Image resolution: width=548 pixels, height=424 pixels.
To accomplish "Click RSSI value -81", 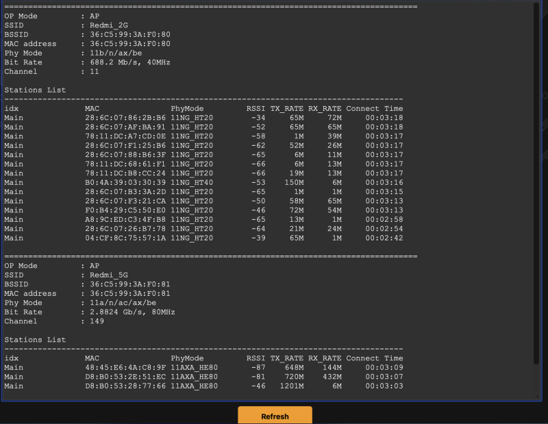I will pyautogui.click(x=258, y=377).
